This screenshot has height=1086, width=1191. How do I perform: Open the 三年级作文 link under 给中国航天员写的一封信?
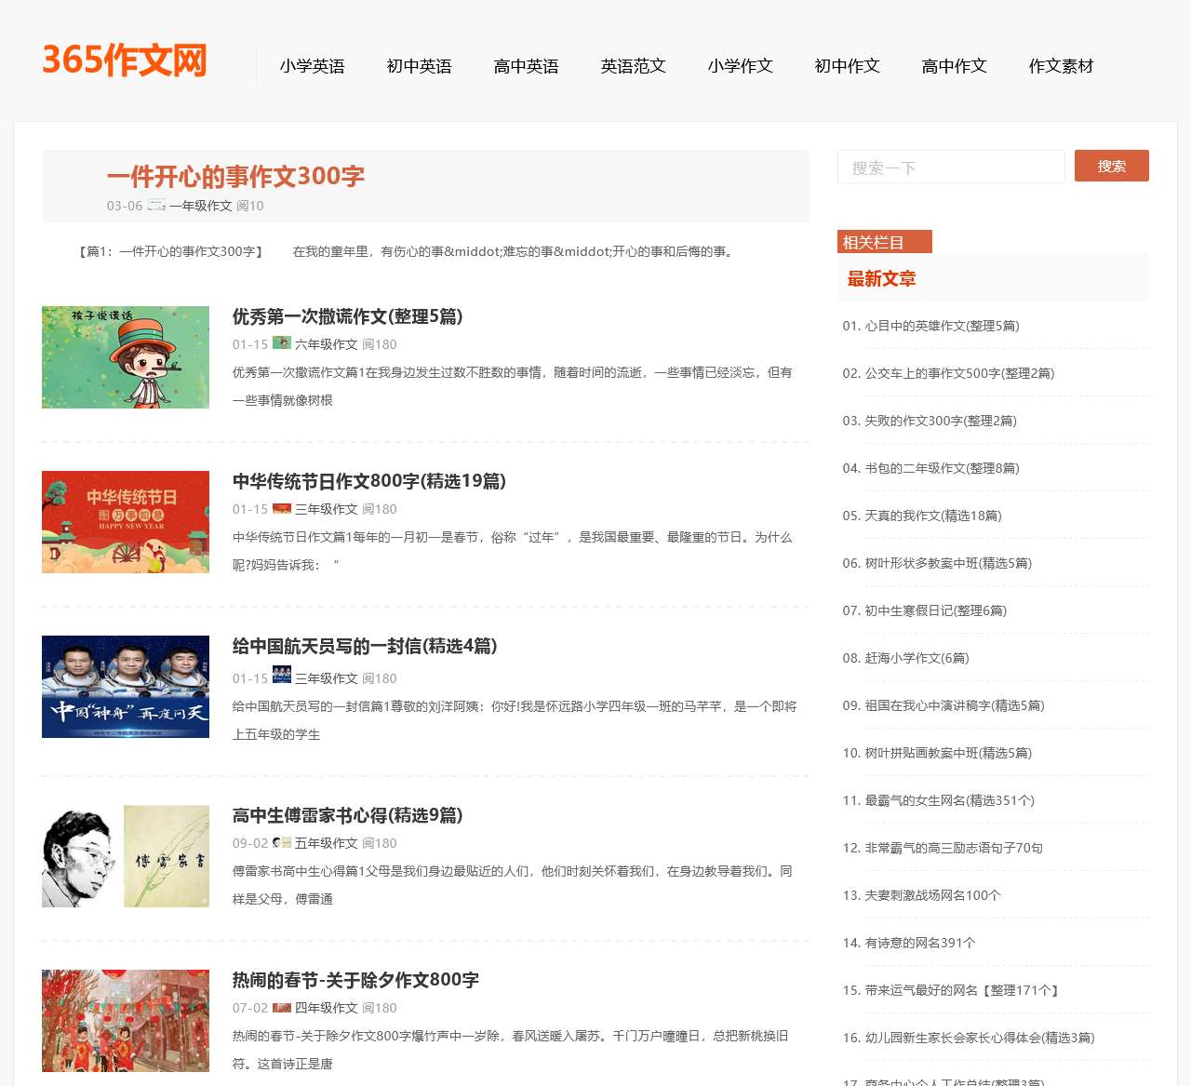coord(327,678)
